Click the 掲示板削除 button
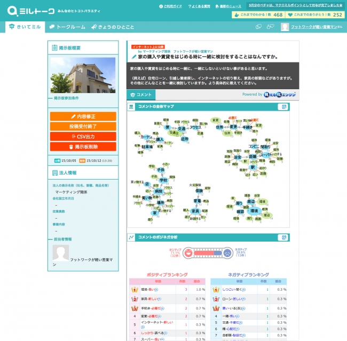 point(83,146)
